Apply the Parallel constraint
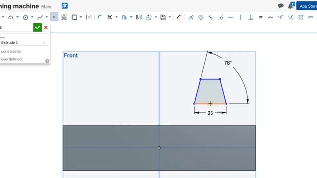317x178 pixels. click(x=211, y=17)
